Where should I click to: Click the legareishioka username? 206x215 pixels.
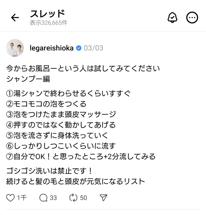click(52, 48)
